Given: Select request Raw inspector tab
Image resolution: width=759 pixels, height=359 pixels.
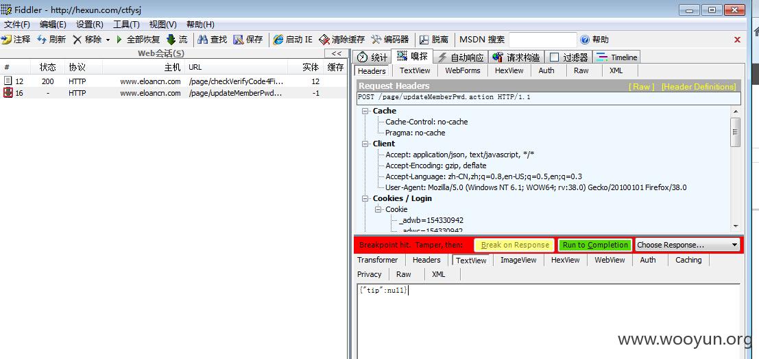Looking at the screenshot, I should point(581,70).
